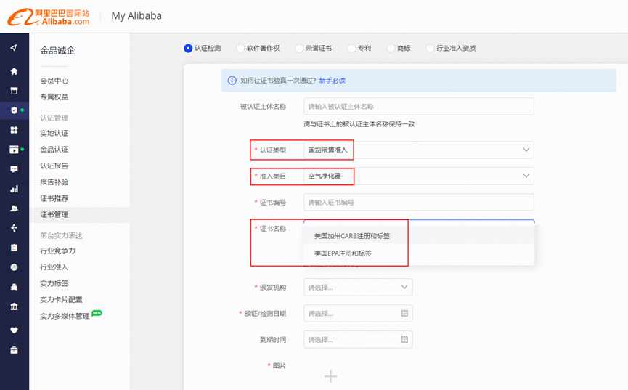
Task: Click the plus icon to upload 图片
Action: [x=330, y=376]
